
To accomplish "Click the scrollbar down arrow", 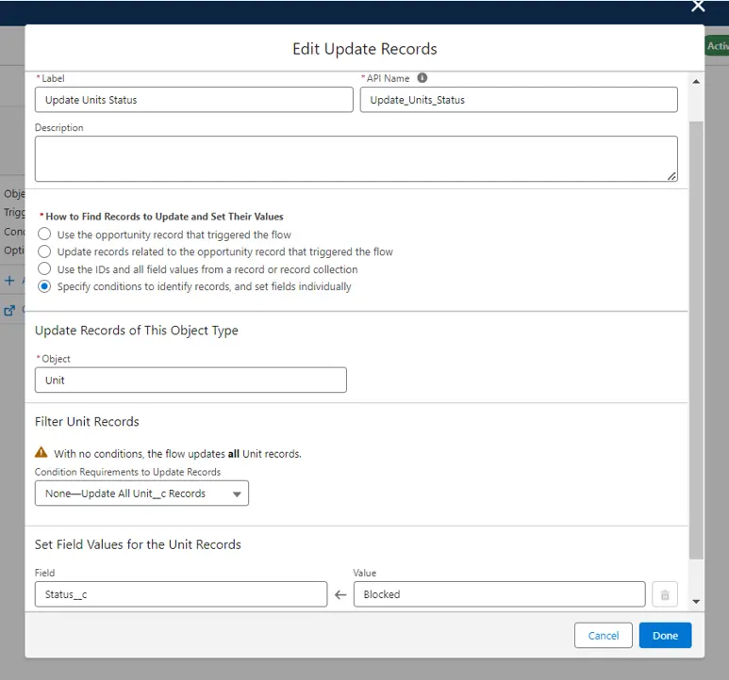I will pyautogui.click(x=696, y=601).
